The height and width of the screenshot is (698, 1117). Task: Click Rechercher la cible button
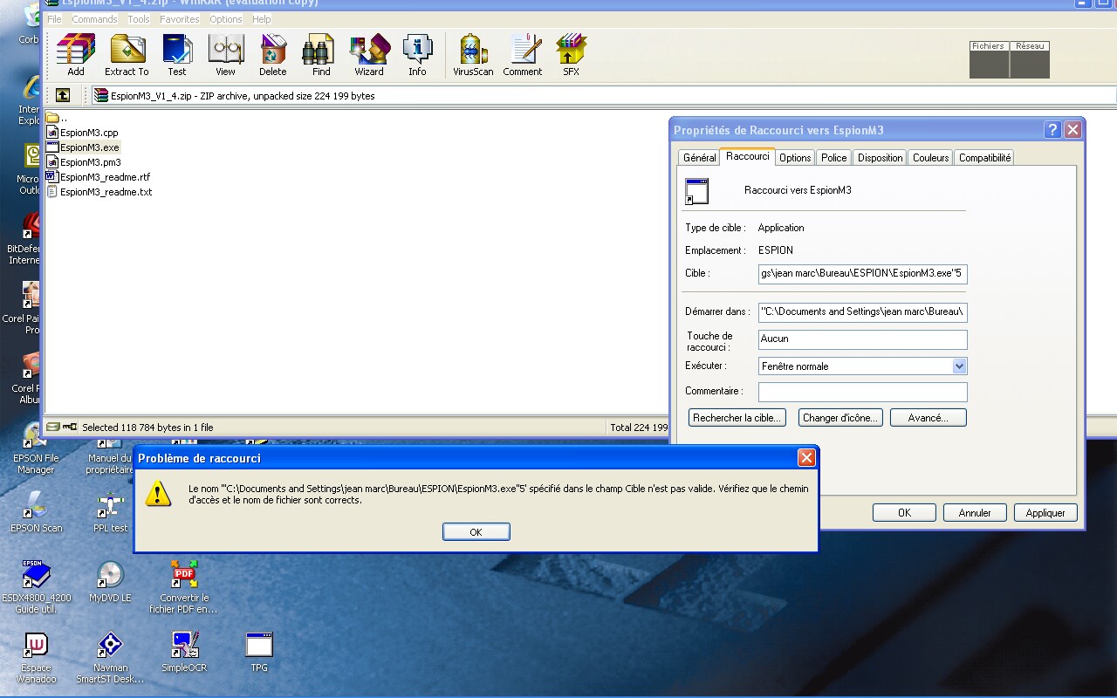point(737,418)
